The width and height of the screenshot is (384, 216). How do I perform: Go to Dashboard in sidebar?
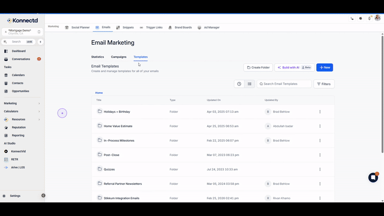coord(19,51)
